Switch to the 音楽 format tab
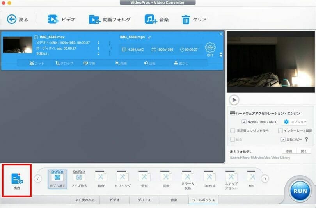The height and width of the screenshot is (208, 316). point(174,200)
